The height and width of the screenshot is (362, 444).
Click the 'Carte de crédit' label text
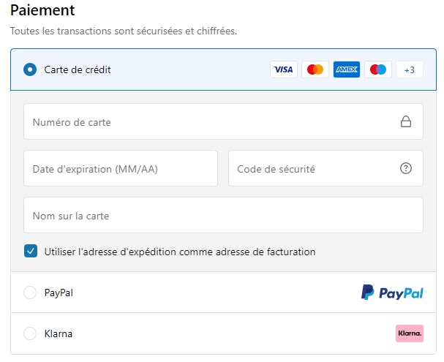(78, 69)
